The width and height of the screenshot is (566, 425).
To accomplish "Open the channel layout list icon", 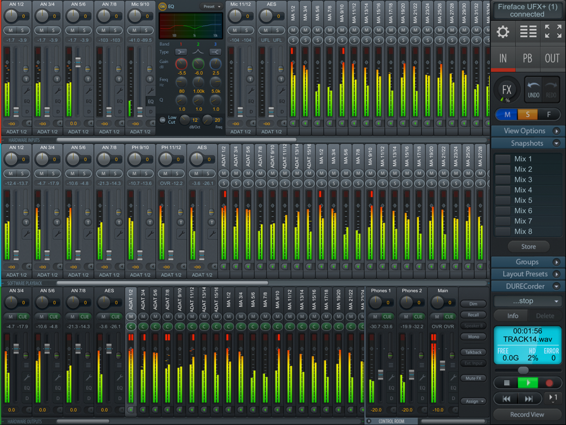I will 527,32.
